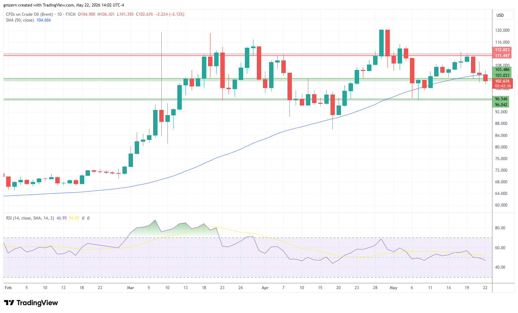
Task: Click the 'May' label on time axis
Action: click(394, 288)
